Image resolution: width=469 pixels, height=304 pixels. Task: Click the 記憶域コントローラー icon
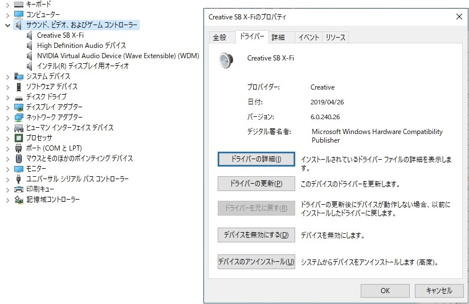[x=19, y=200]
